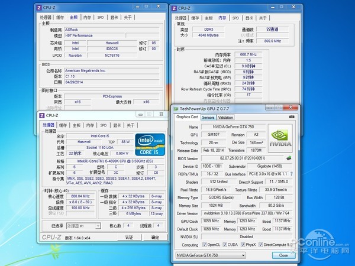Screen dimensions: 355x266
Task: Select SPD tab in memory CPU-Z window
Action: click(235, 18)
